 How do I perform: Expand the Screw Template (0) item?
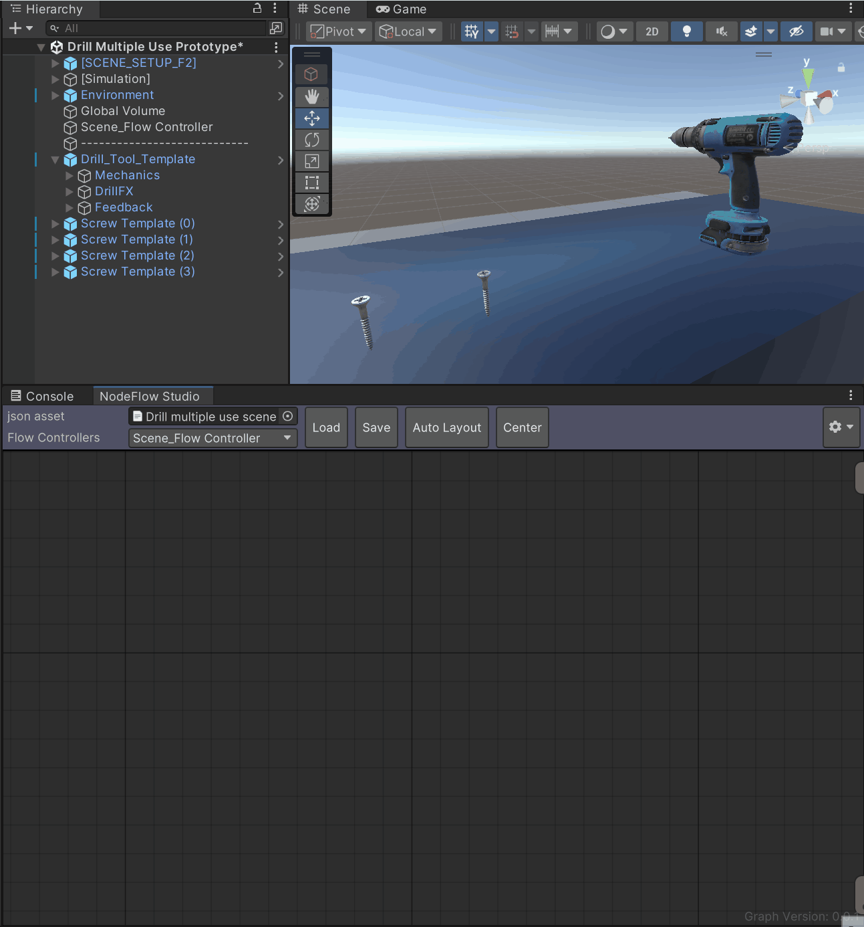click(x=55, y=224)
